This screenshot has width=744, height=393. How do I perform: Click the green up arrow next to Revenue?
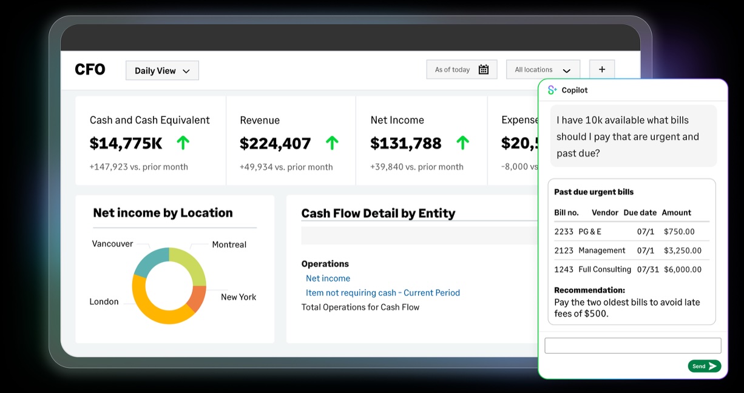point(331,143)
